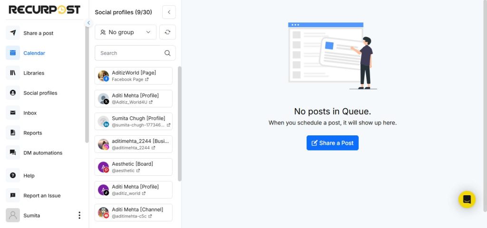Click the 'No posts in Queue.' heading
The height and width of the screenshot is (228, 487).
coord(332,111)
